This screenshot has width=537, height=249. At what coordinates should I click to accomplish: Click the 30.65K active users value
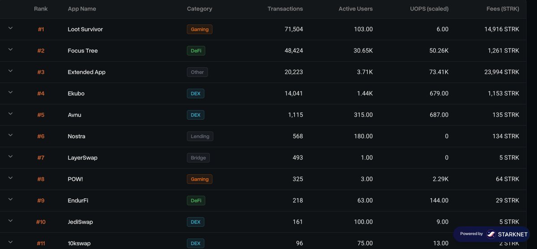point(363,51)
